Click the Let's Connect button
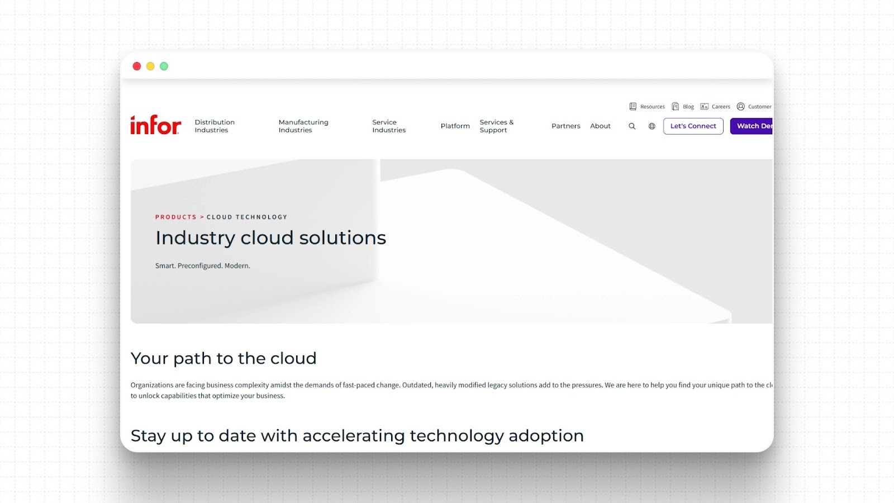The height and width of the screenshot is (503, 894). (693, 126)
